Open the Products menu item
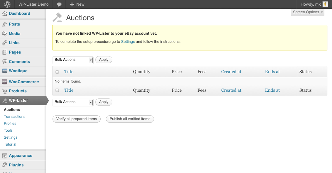 click(18, 91)
